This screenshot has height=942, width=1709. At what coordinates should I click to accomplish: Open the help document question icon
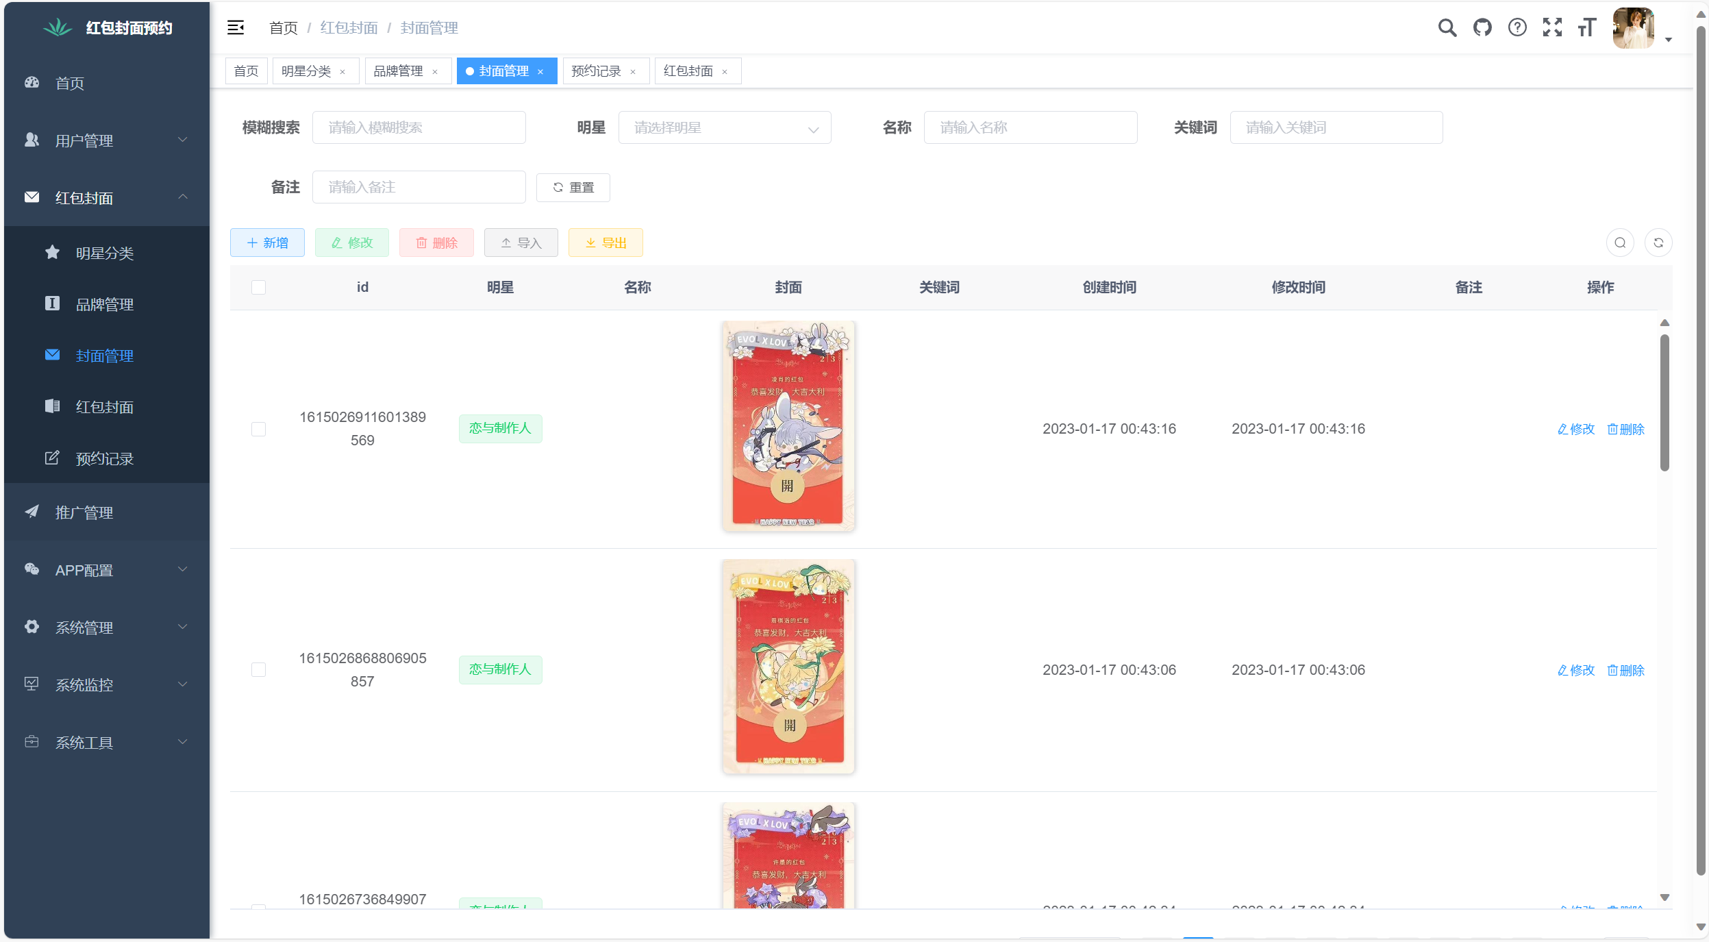click(x=1517, y=27)
